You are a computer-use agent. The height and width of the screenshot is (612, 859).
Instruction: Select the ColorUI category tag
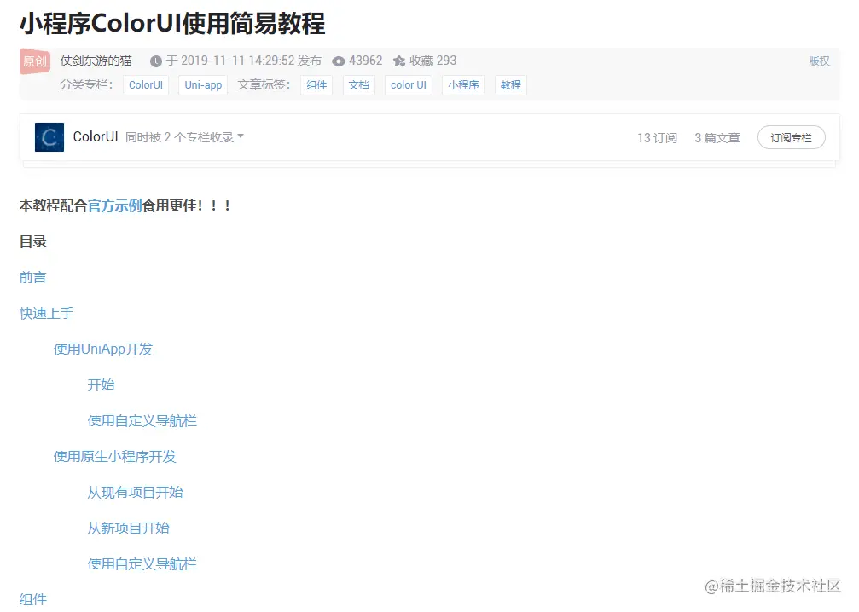tap(146, 85)
